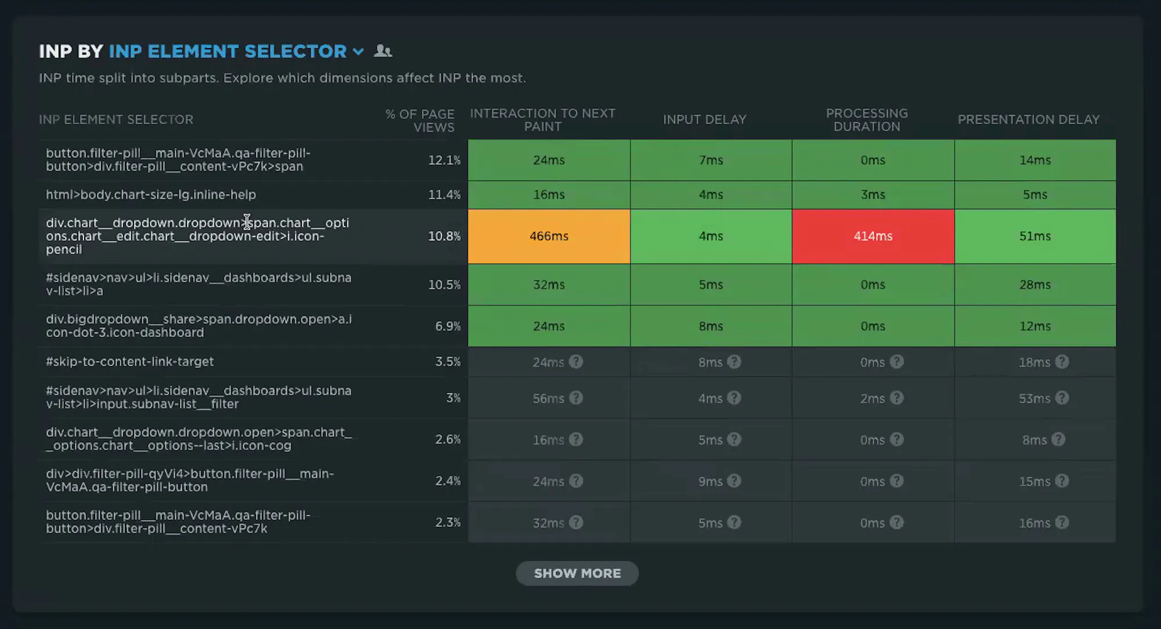Select the orange 466ms INP cell
Screen dimensions: 1161x629
[x=549, y=236]
